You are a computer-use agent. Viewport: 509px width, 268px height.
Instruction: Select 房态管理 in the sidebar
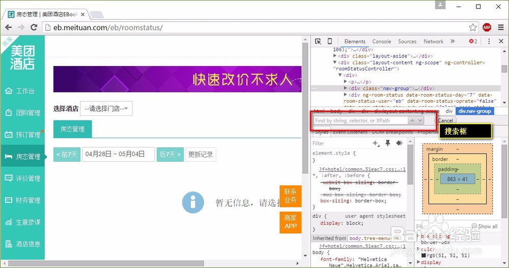(23, 157)
